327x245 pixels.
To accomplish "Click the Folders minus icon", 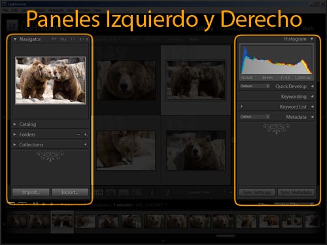I will pyautogui.click(x=78, y=135).
